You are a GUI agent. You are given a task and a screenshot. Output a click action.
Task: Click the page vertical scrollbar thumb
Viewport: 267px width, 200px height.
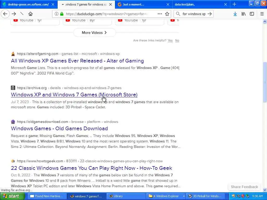(x=265, y=82)
